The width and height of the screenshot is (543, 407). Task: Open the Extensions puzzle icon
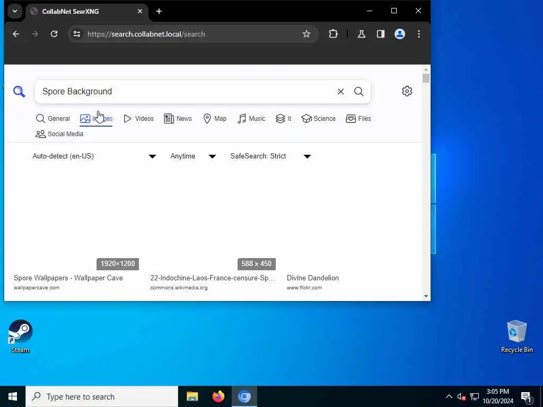(333, 34)
